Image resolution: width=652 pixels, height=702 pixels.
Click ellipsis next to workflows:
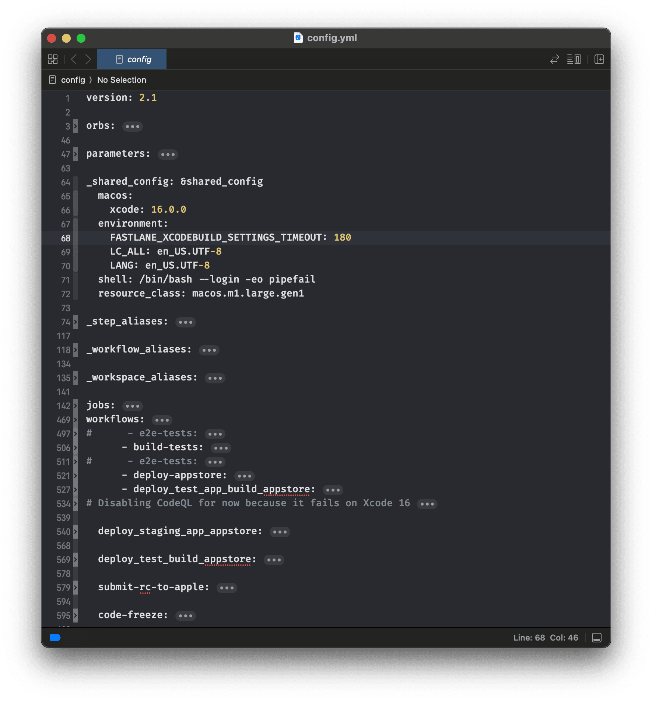(162, 420)
